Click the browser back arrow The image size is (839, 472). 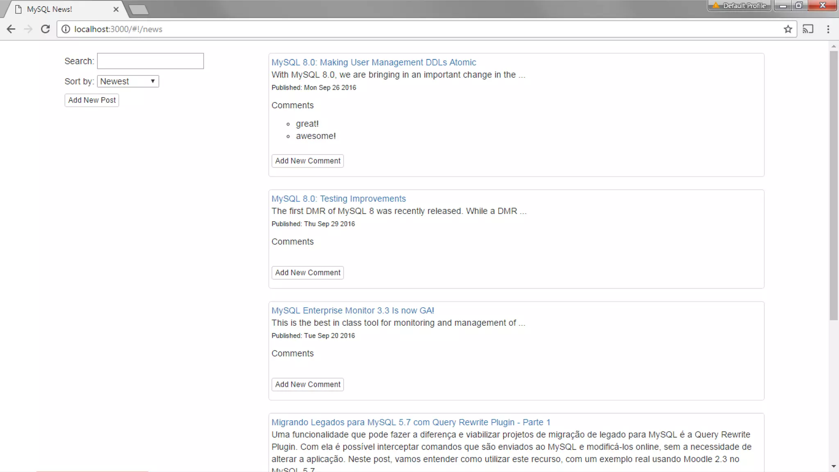pos(11,29)
